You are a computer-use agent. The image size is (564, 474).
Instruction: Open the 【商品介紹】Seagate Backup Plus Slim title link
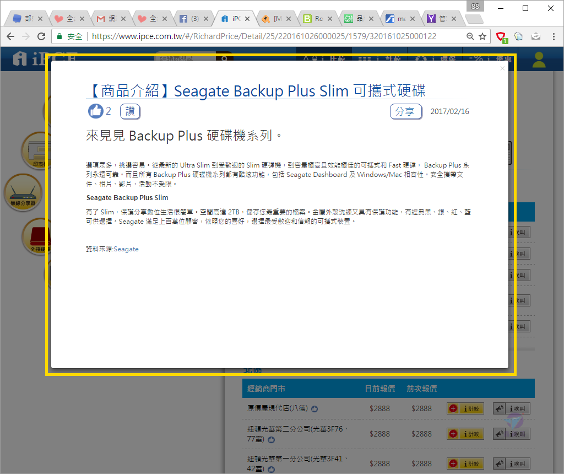256,91
